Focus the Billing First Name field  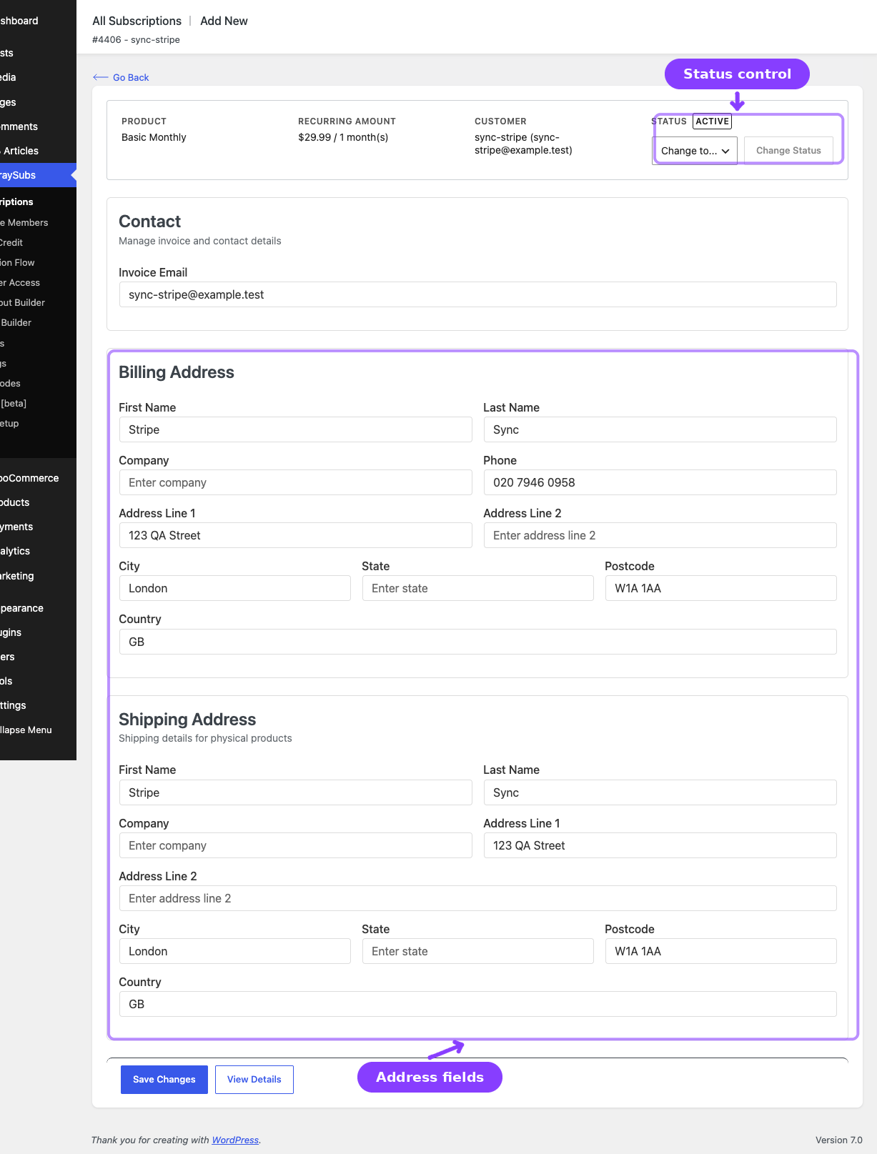coord(295,429)
